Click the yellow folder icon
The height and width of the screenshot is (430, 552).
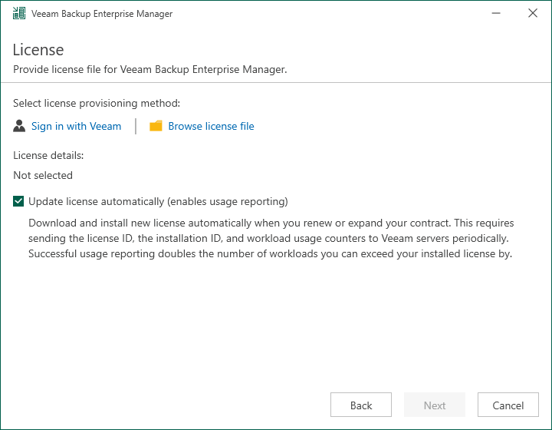(156, 126)
